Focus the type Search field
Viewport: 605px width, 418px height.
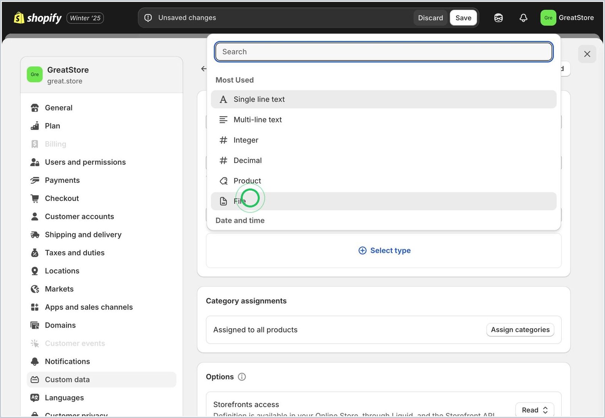[384, 52]
